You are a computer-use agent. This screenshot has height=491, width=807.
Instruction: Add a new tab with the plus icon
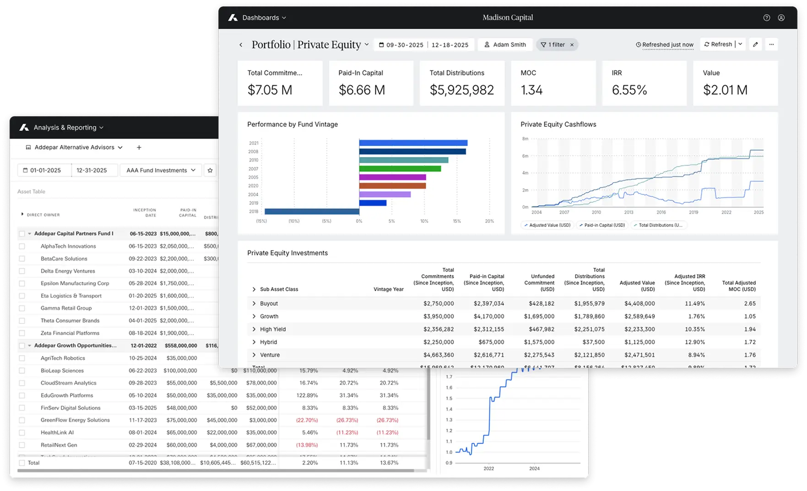[139, 147]
